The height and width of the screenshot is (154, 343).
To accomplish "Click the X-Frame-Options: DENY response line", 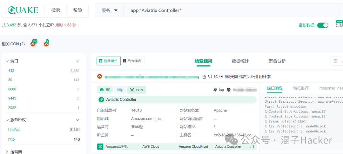I will [286, 121].
